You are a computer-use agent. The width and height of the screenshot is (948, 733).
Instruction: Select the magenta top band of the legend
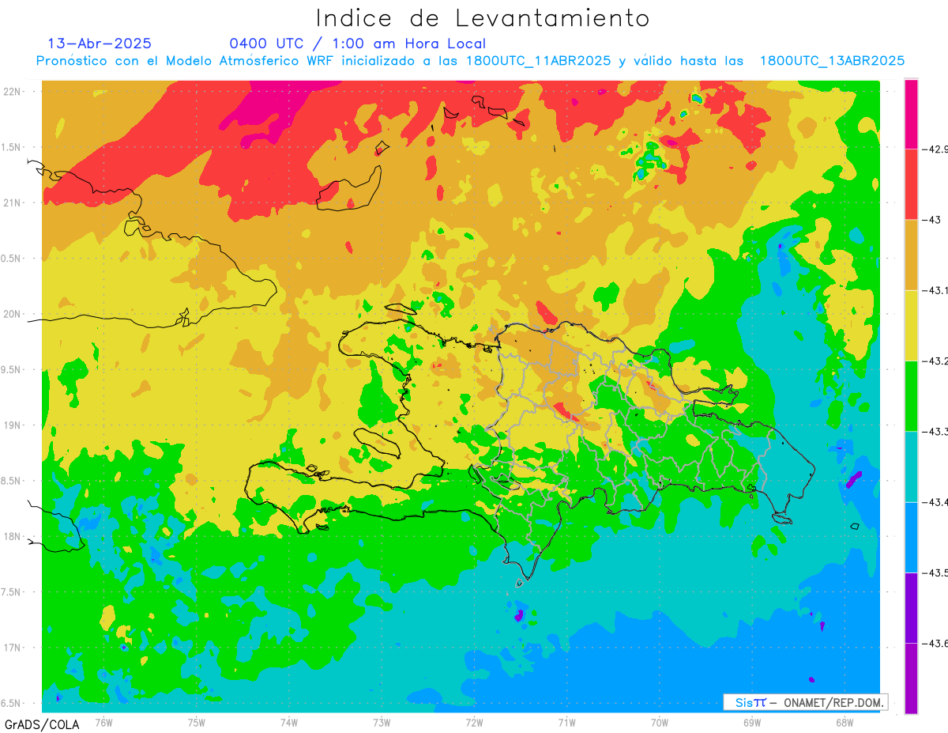point(911,114)
